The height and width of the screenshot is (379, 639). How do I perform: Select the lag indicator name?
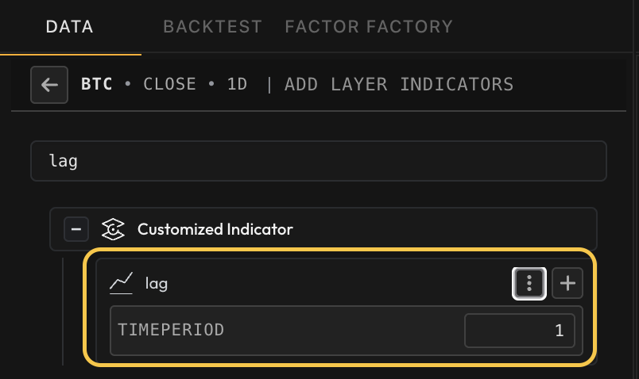pyautogui.click(x=157, y=283)
